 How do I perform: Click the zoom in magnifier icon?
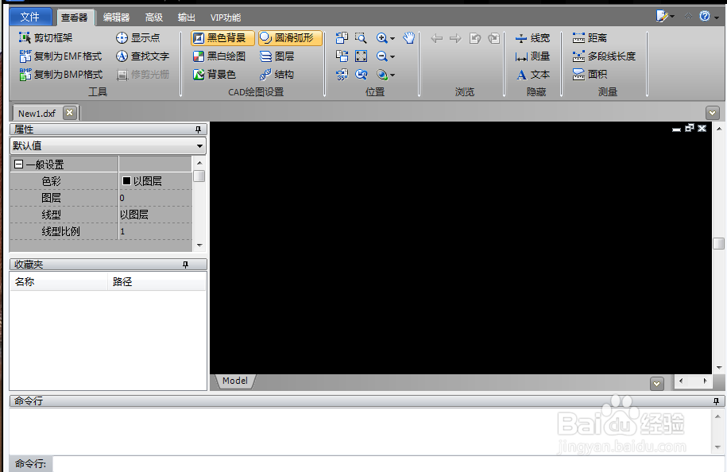point(381,38)
